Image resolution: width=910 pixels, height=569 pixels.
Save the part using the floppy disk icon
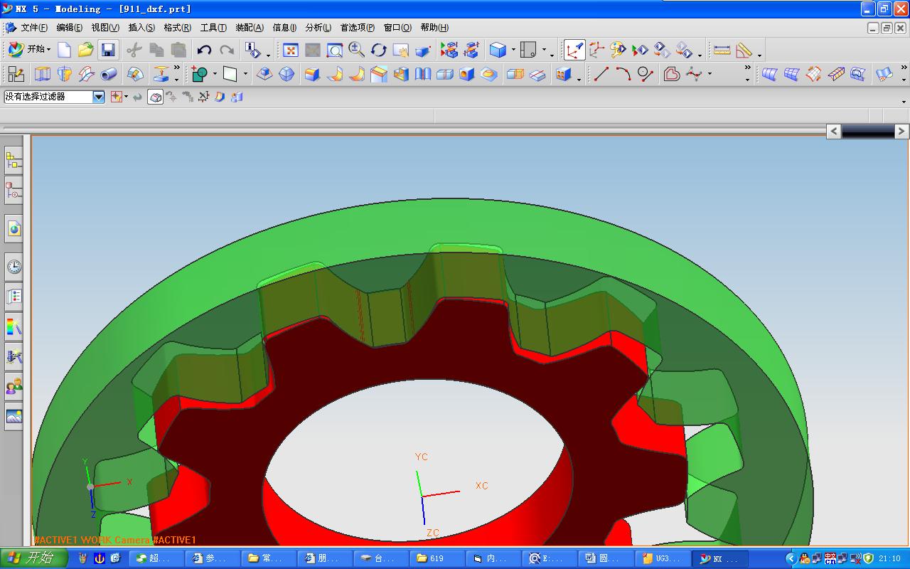[108, 50]
